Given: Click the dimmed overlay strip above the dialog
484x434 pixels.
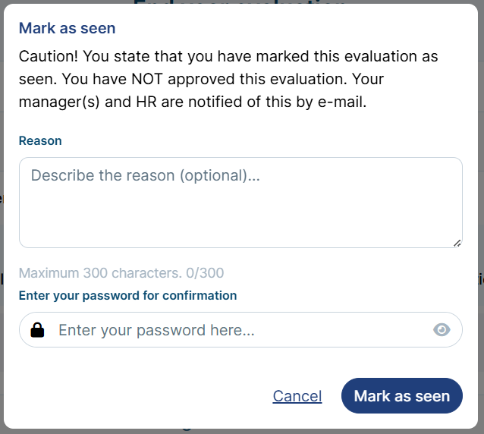Looking at the screenshot, I should (x=242, y=2).
